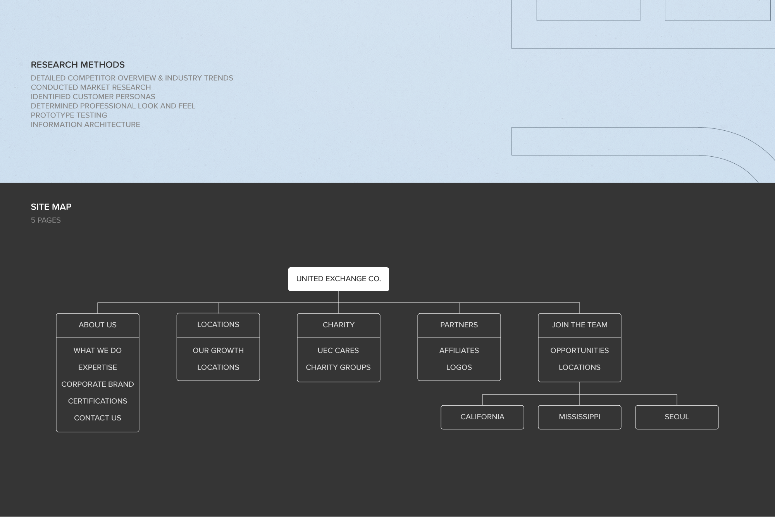The image size is (775, 517).
Task: Open the ABOUT US page node
Action: [x=98, y=325]
